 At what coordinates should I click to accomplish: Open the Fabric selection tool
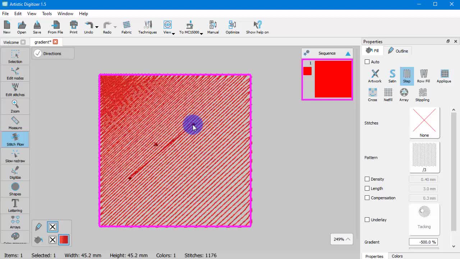(x=126, y=27)
